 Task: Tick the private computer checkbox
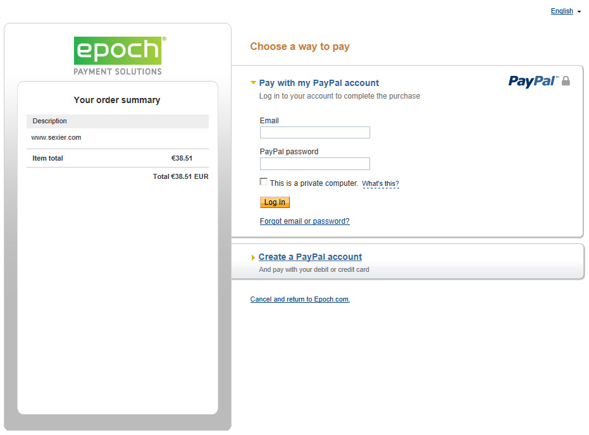(x=264, y=182)
